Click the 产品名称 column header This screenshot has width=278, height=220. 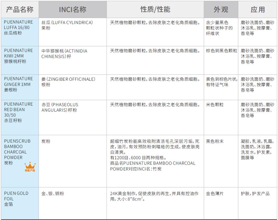point(20,9)
